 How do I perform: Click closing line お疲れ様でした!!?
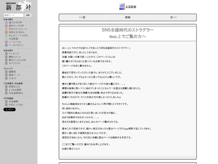[71, 149]
